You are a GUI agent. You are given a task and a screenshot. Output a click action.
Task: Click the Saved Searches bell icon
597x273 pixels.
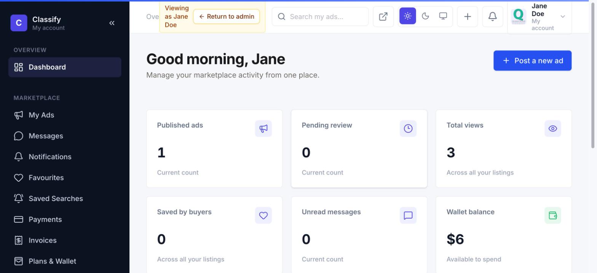point(19,198)
